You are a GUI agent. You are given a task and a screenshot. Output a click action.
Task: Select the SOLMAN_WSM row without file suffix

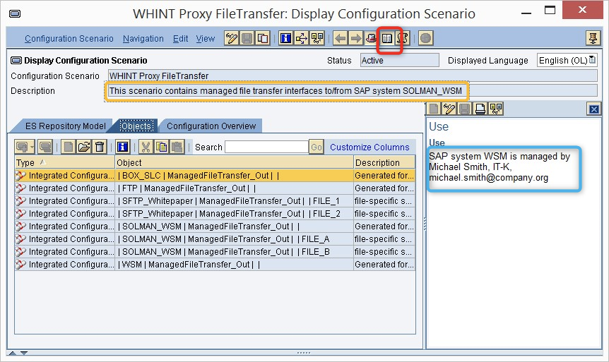coord(215,227)
